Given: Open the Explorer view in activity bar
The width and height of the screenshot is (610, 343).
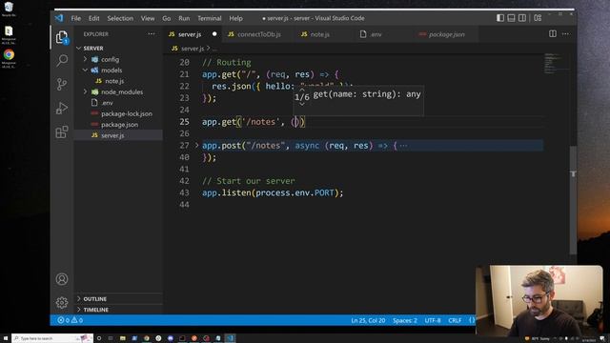Looking at the screenshot, I should (x=62, y=37).
